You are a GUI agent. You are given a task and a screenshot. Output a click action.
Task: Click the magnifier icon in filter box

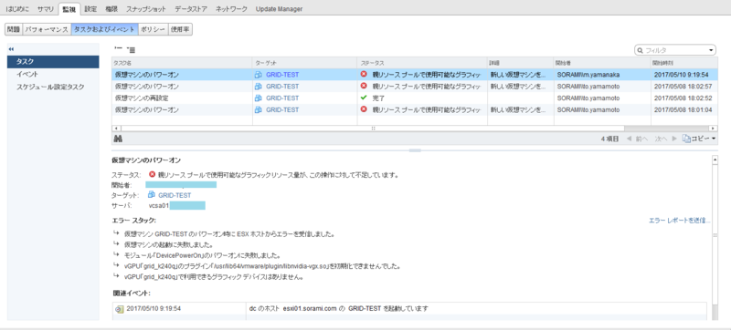click(x=641, y=50)
